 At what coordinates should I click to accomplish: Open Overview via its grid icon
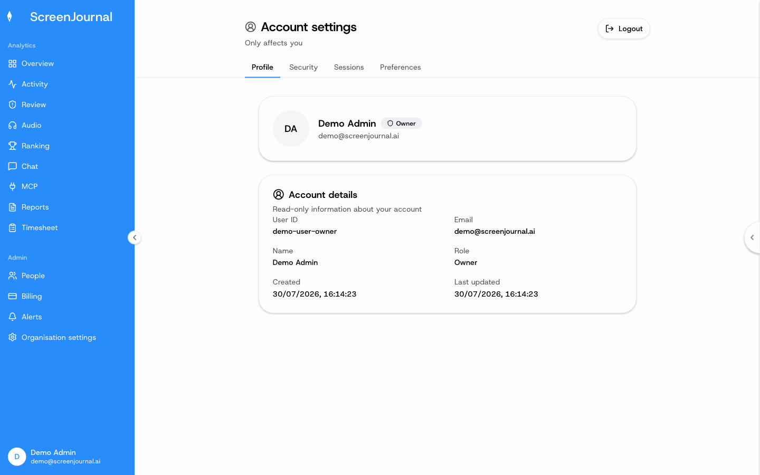pos(13,64)
